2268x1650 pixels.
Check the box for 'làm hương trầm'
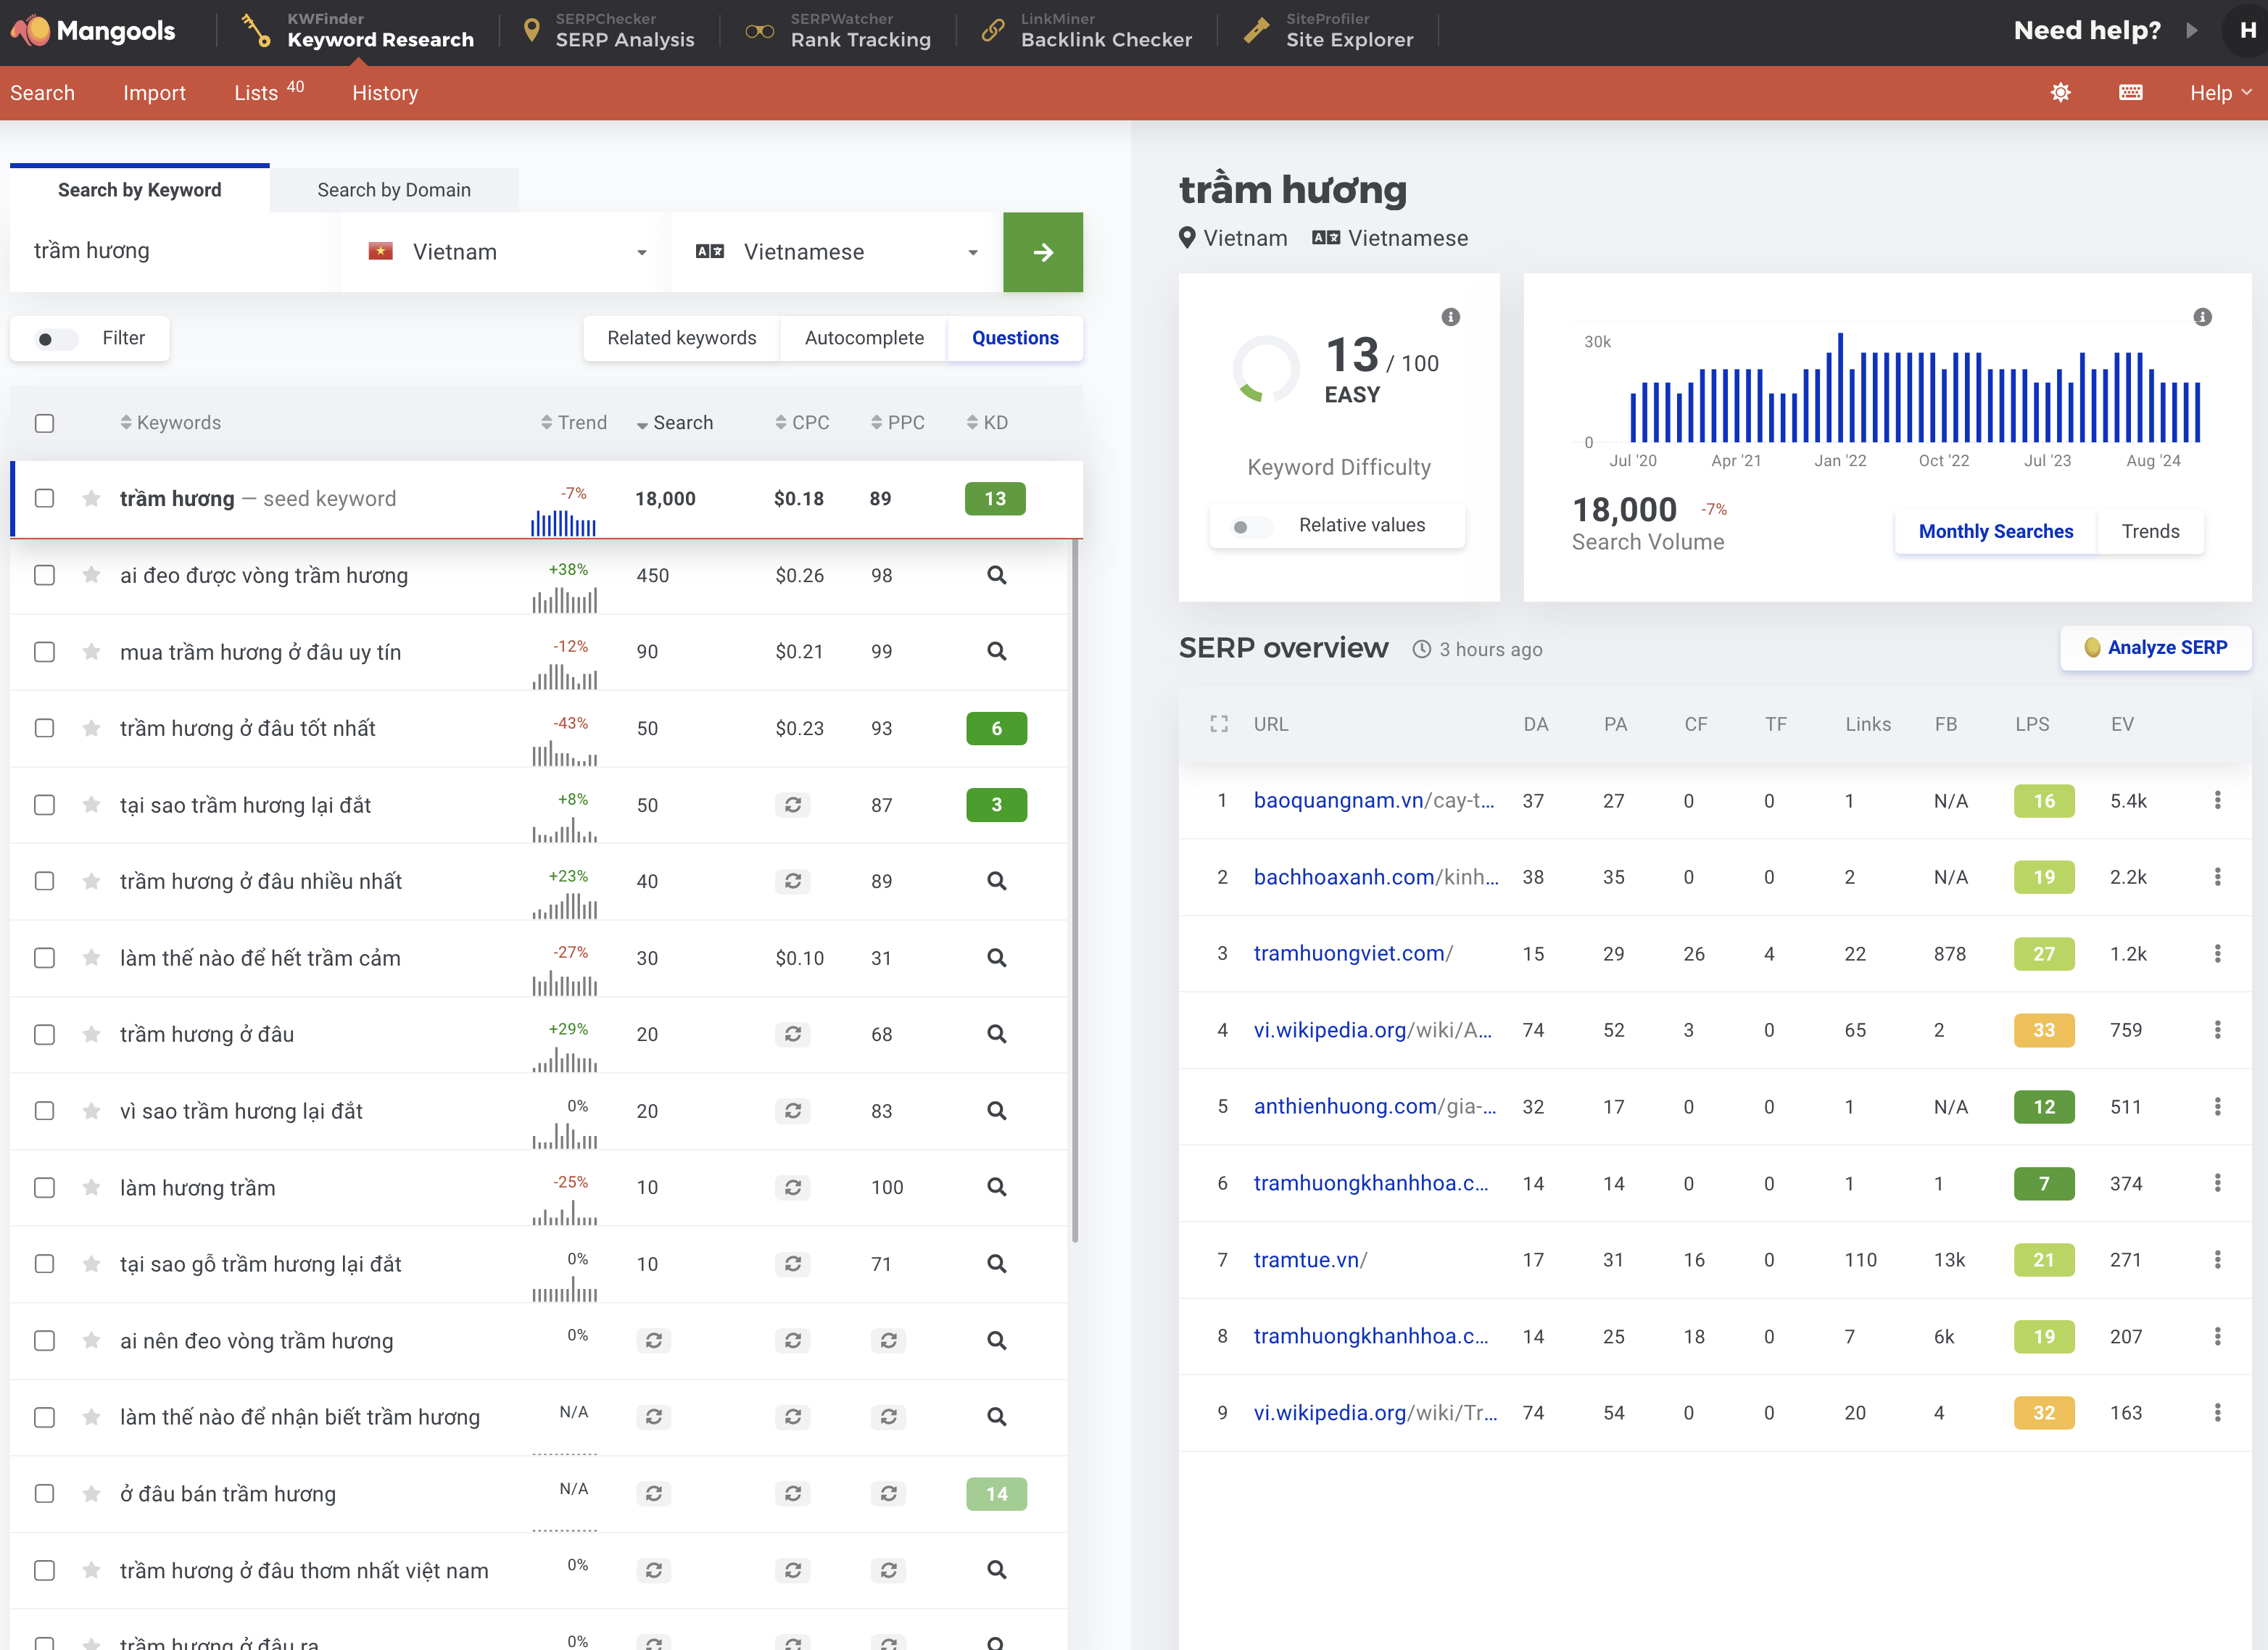point(44,1188)
